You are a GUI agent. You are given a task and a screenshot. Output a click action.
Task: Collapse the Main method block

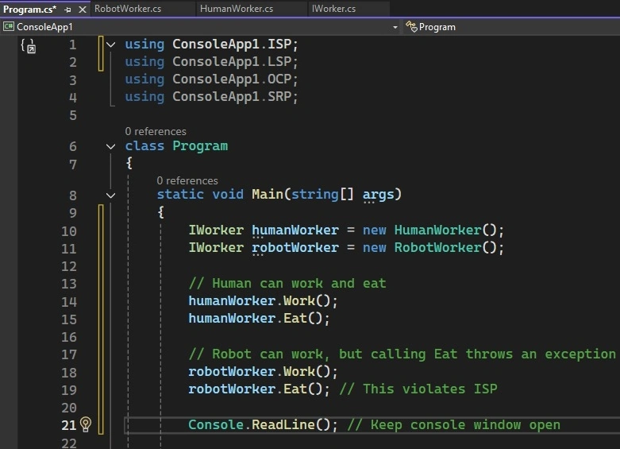111,195
